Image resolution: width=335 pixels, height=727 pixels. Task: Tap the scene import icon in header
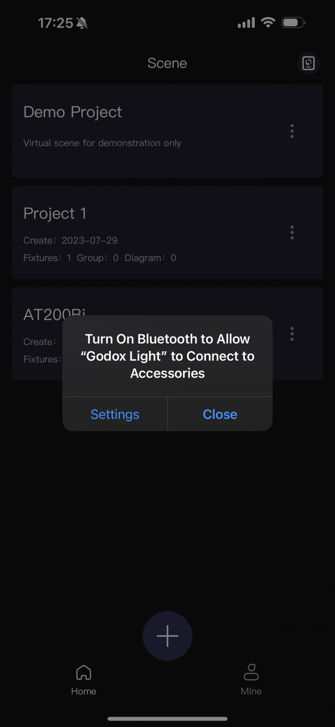tap(308, 63)
